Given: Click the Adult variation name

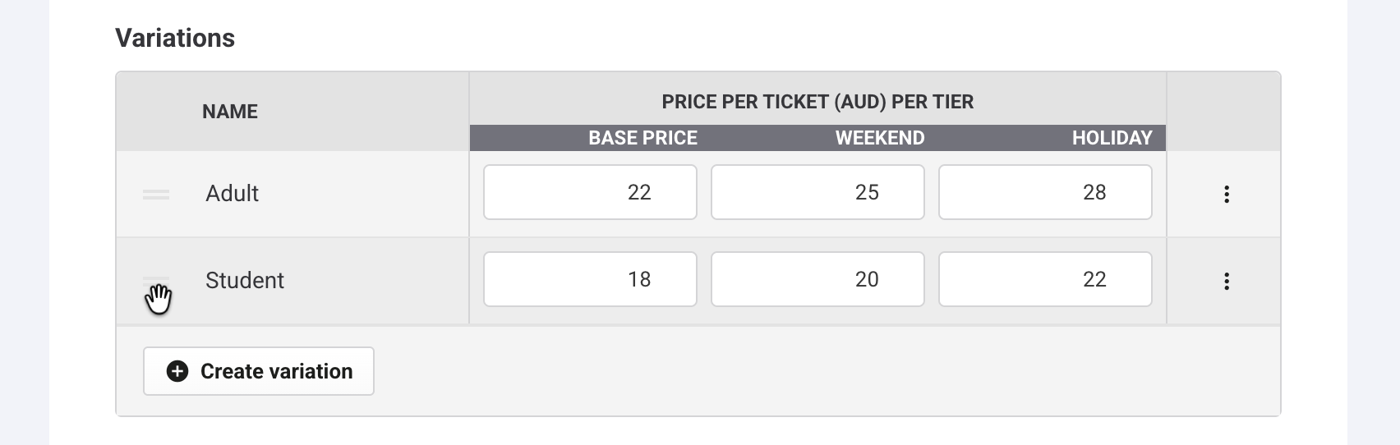Looking at the screenshot, I should tap(233, 194).
